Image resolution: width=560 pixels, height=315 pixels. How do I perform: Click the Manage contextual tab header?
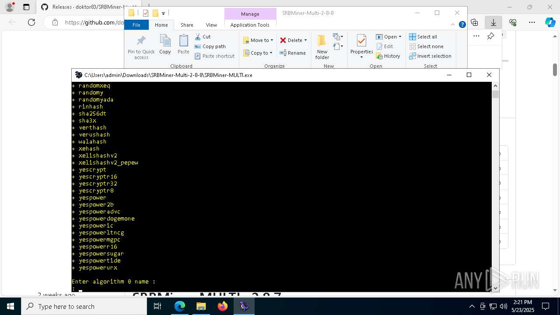click(x=250, y=14)
